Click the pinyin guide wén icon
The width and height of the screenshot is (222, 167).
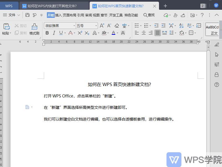pos(124,26)
